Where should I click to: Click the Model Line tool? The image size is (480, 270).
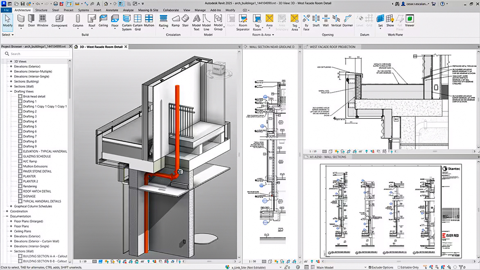pyautogui.click(x=206, y=22)
